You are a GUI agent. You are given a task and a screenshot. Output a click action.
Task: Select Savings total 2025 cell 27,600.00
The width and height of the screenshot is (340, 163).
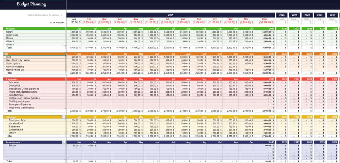(265, 136)
